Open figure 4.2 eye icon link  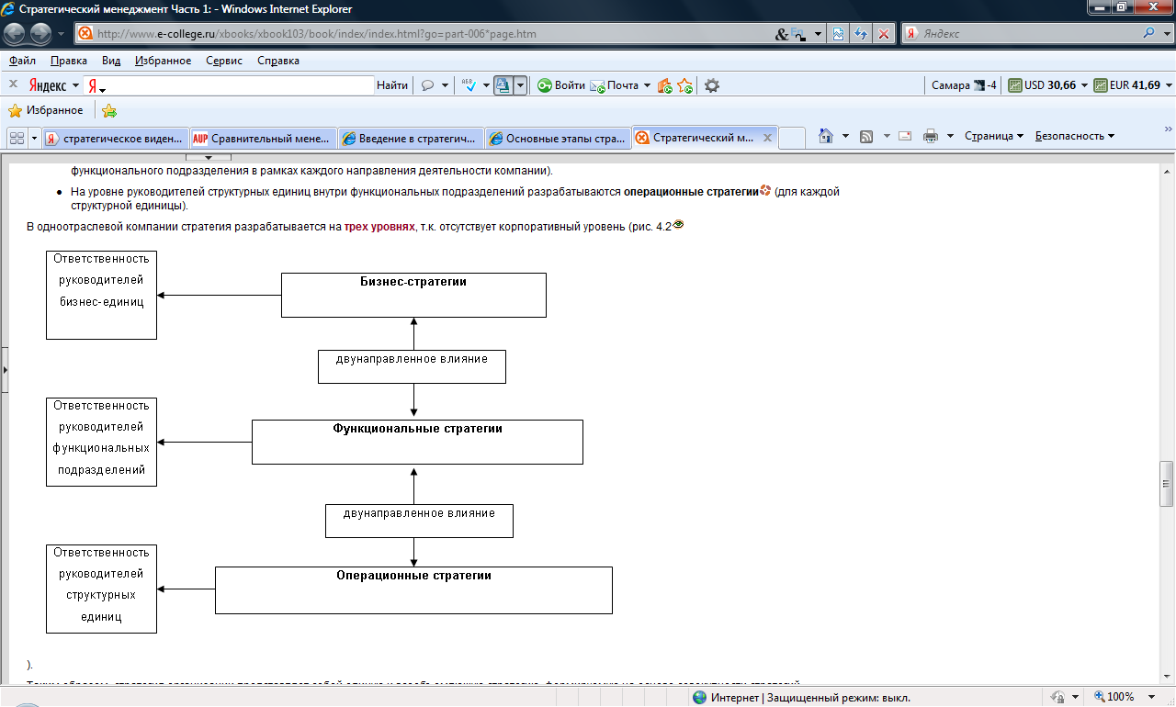pos(678,224)
